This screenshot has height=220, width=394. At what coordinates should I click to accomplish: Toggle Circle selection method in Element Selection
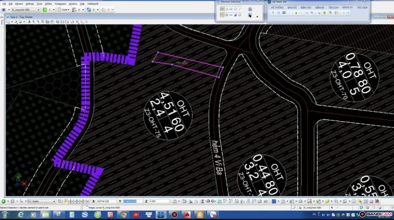tap(235, 9)
